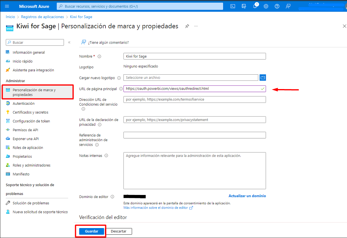Open portal settings gear
The height and width of the screenshot is (238, 347).
coord(266,6)
